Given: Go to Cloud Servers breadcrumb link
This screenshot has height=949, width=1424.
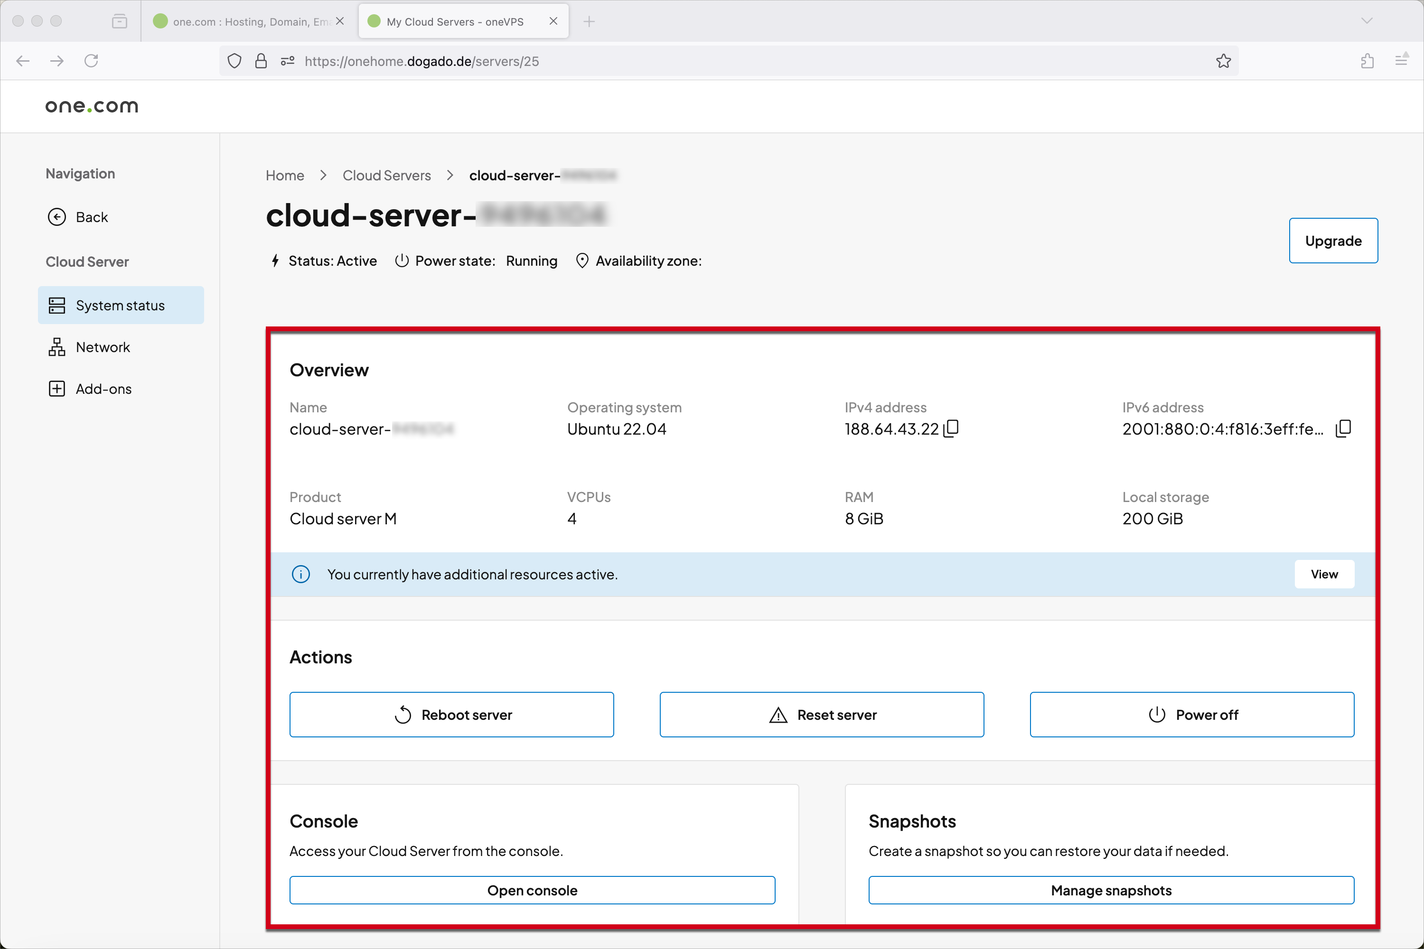Looking at the screenshot, I should 386,176.
